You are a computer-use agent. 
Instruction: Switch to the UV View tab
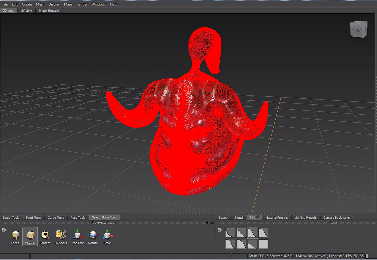coord(26,10)
